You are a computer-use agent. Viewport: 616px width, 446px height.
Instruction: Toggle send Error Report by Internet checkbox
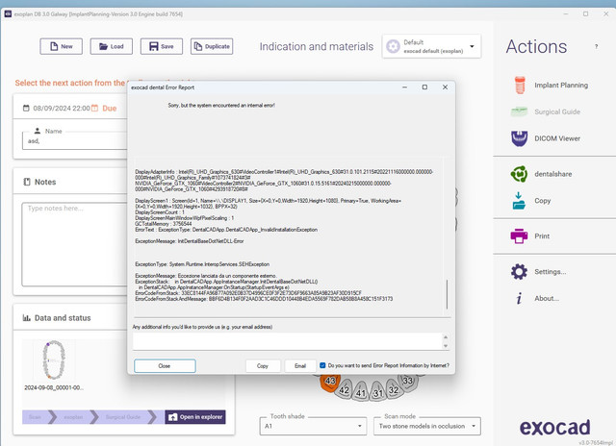coord(322,365)
